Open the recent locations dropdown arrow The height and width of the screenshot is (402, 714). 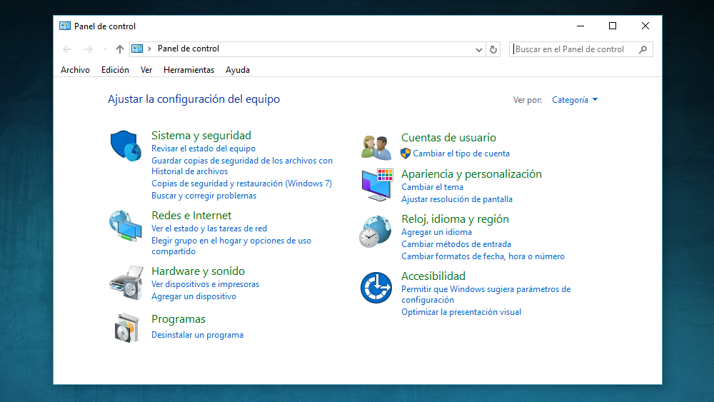(105, 49)
